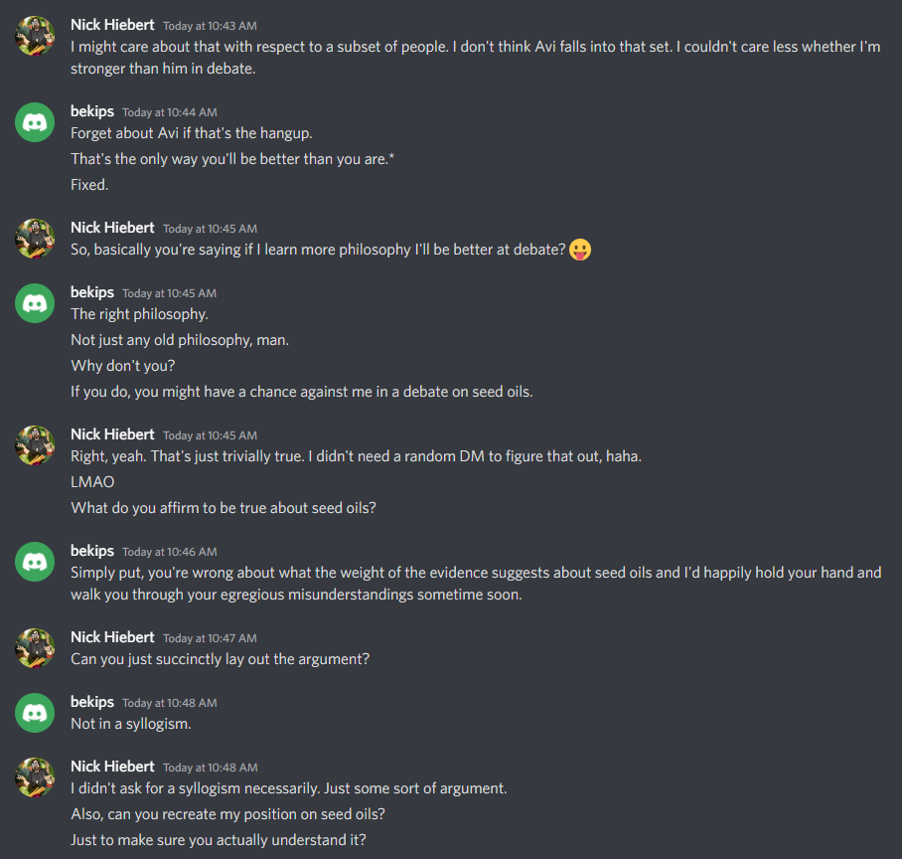Open the bekips username at 10:46 AM

92,551
